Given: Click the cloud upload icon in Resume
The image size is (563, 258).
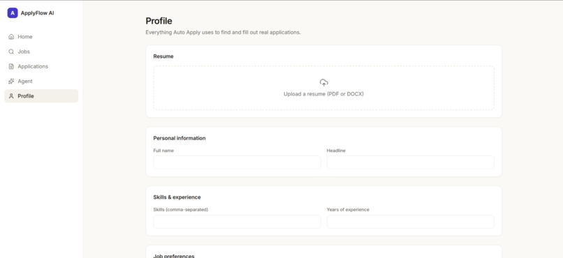Looking at the screenshot, I should (x=324, y=83).
